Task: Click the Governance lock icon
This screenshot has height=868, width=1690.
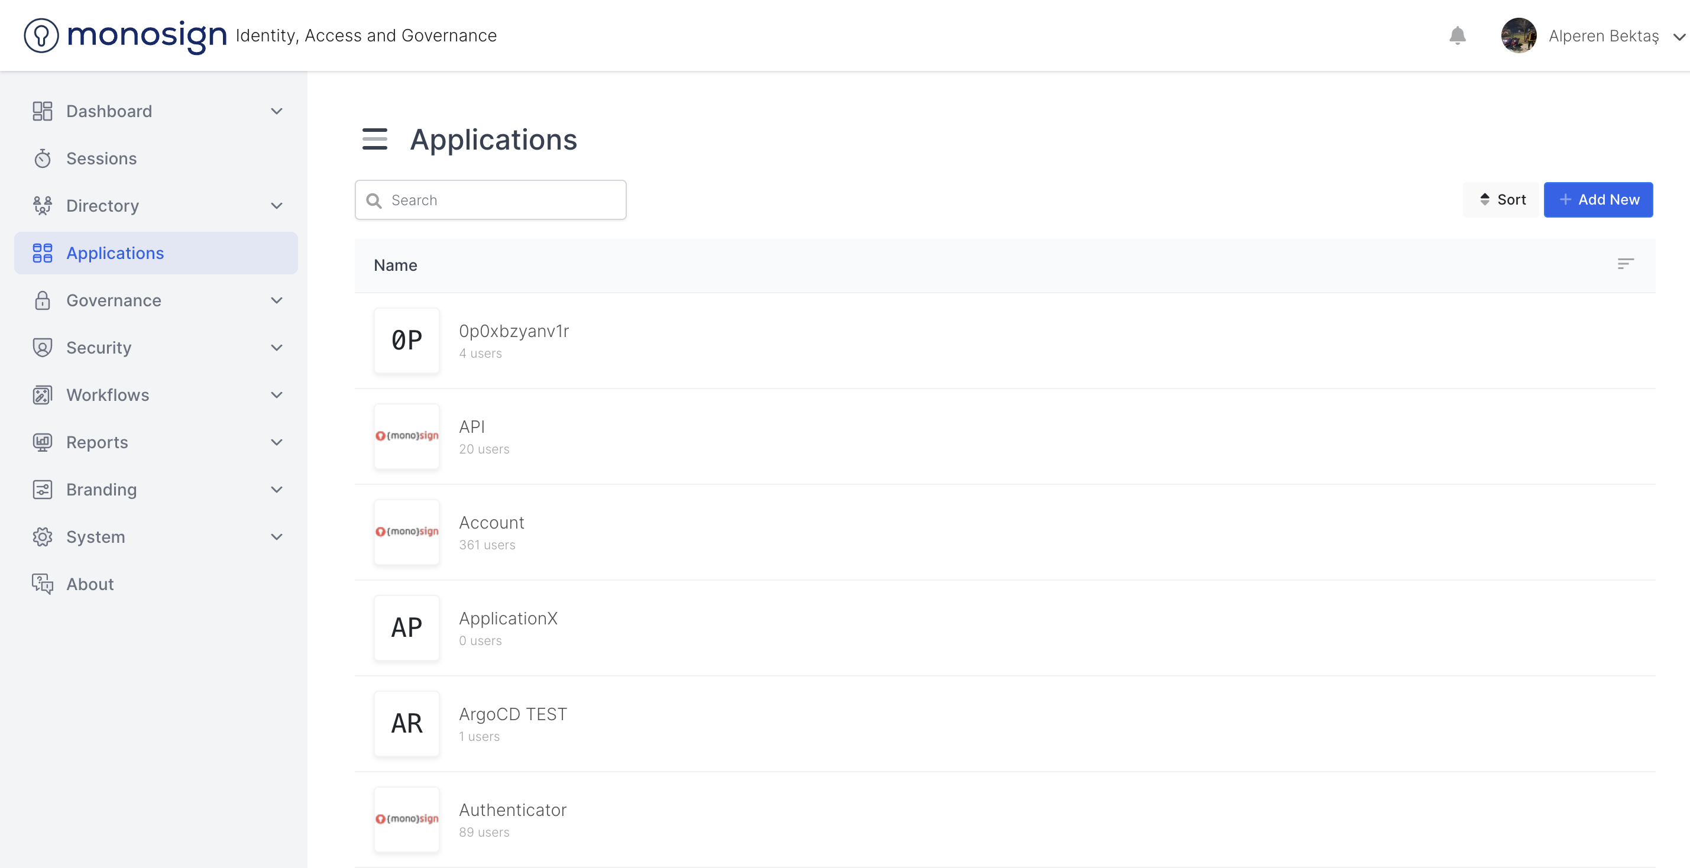Action: click(43, 300)
